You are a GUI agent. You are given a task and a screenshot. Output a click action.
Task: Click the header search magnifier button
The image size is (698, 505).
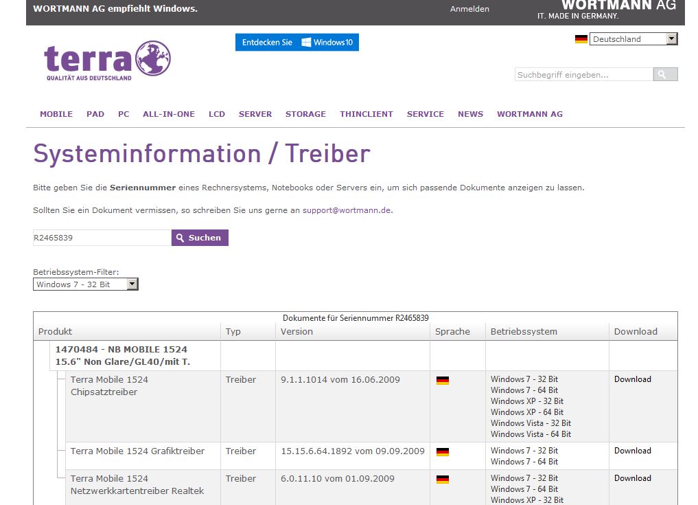pos(665,74)
